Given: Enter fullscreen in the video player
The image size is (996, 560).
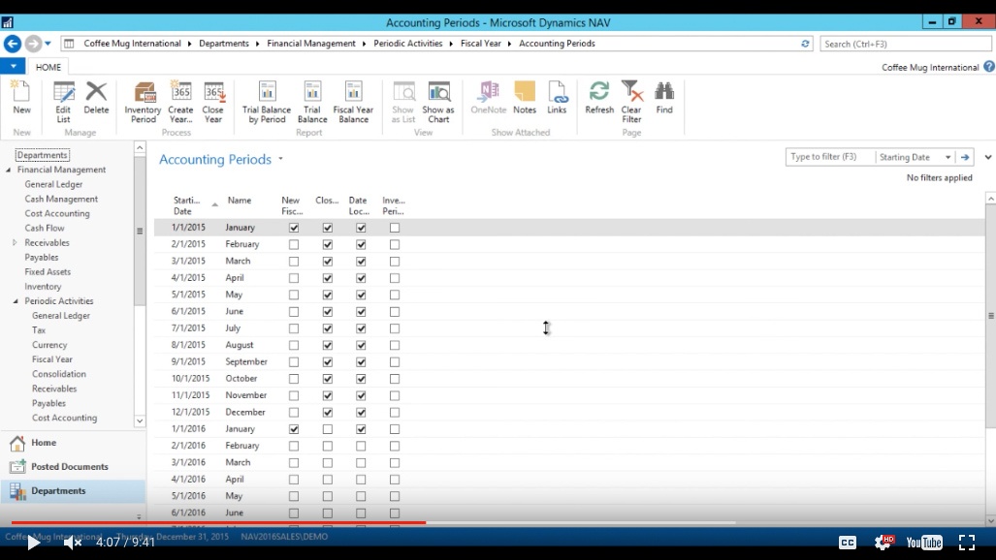Looking at the screenshot, I should coord(967,543).
